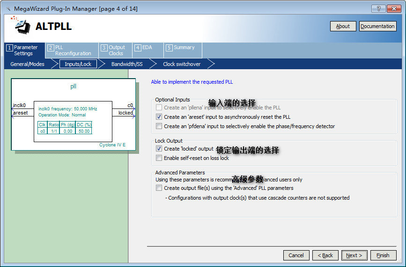Check 'Advanced' PLL parameters output file option

pyautogui.click(x=159, y=188)
